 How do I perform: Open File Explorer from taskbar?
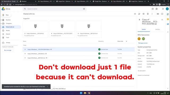click(x=85, y=93)
